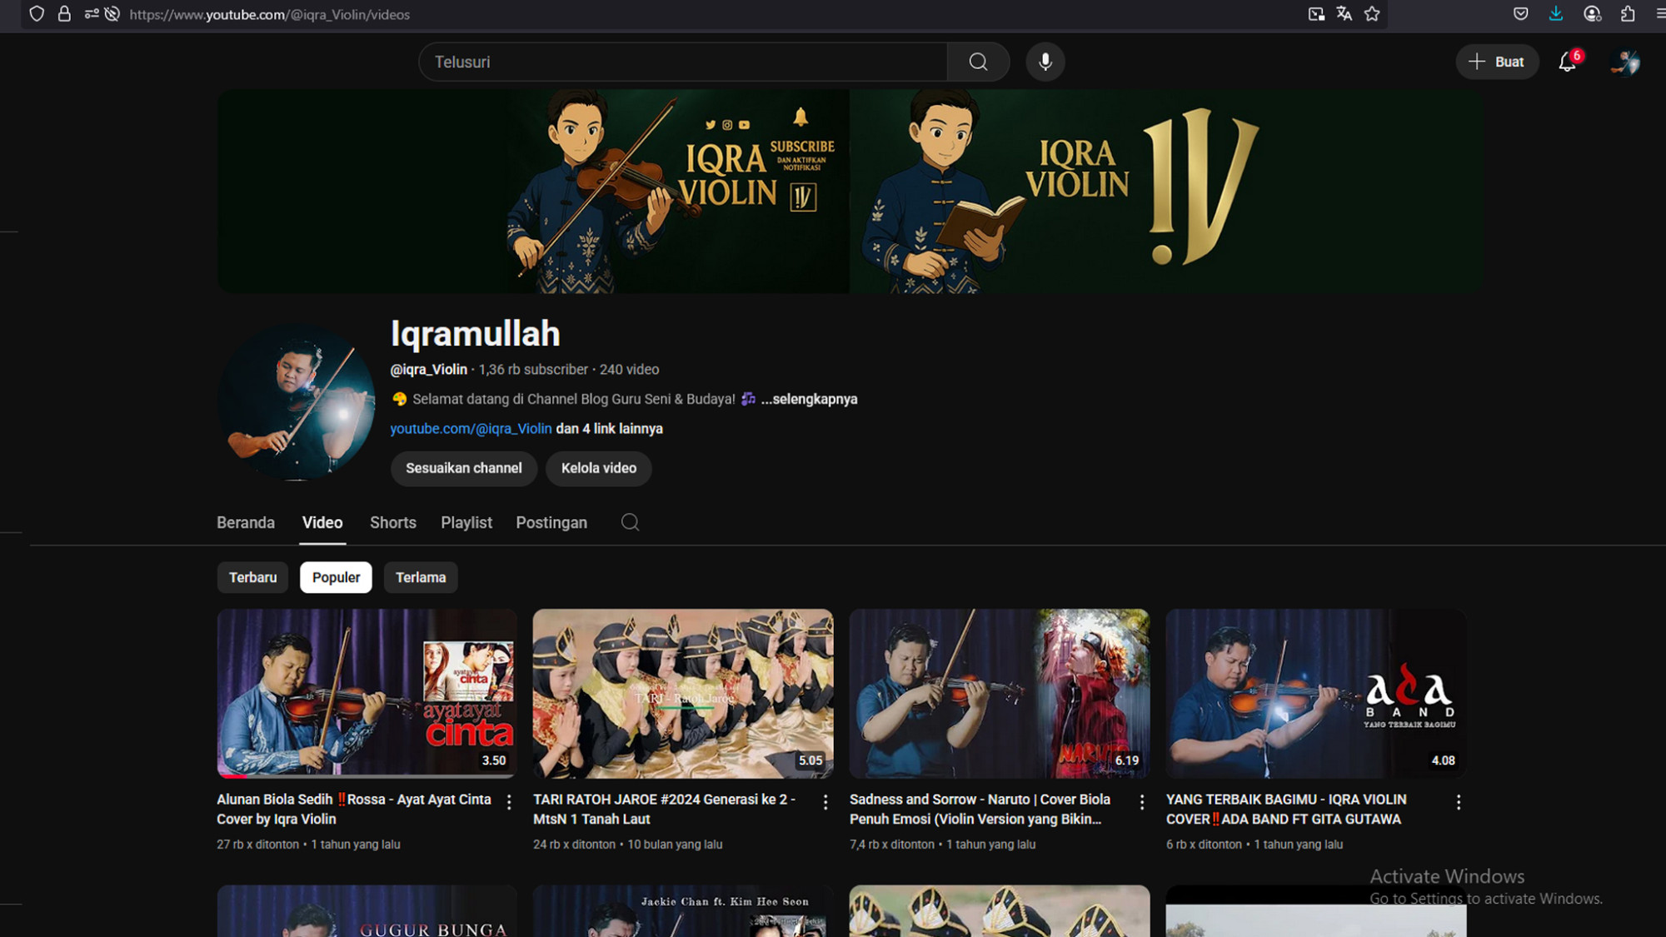1666x937 pixels.
Task: Click '24 rb x ditonton' text
Action: (x=574, y=845)
